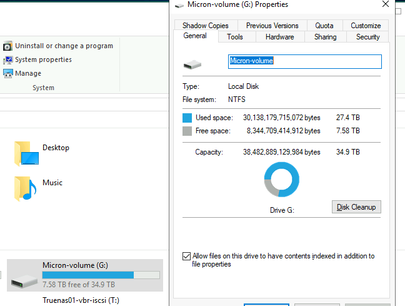
Task: Toggle the Allow files to be indexed checkbox
Action: [186, 256]
